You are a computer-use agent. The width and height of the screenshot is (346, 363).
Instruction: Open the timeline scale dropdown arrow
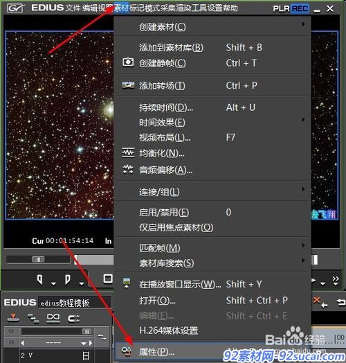pyautogui.click(x=84, y=344)
